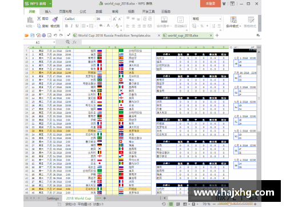The height and width of the screenshot is (207, 286).
Task: Switch to the Settings sheet tab
Action: 53,198
